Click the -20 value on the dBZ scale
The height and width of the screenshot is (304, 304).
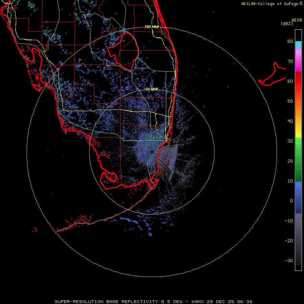click(x=289, y=240)
